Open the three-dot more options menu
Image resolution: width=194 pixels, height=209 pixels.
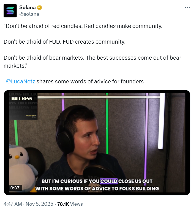click(187, 8)
